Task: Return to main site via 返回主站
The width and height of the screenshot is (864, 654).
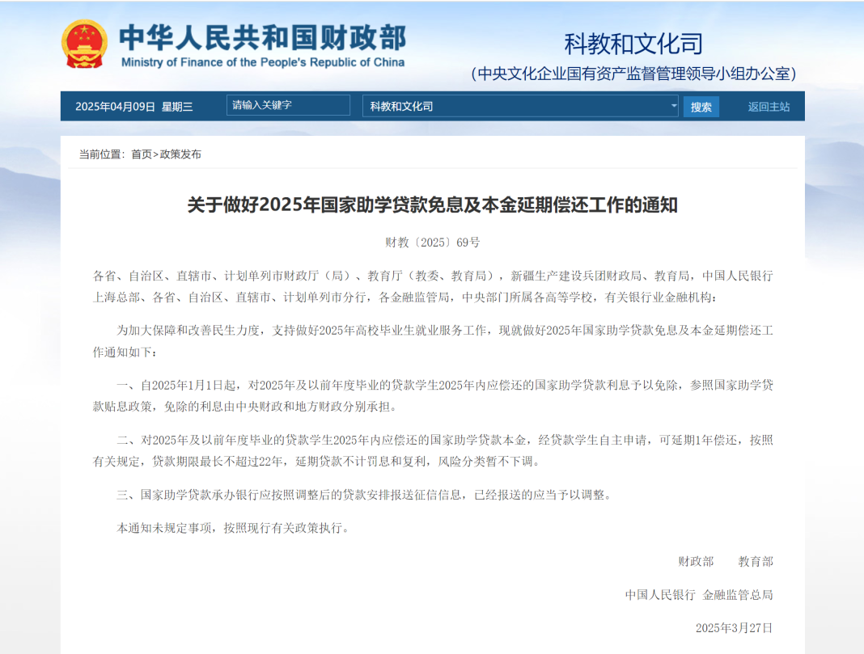Action: point(769,107)
